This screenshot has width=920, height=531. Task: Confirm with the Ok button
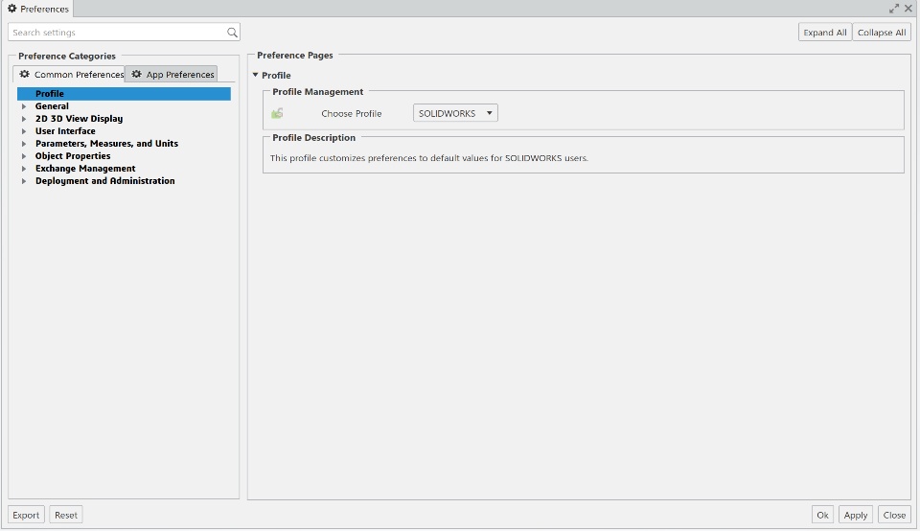[x=822, y=515]
